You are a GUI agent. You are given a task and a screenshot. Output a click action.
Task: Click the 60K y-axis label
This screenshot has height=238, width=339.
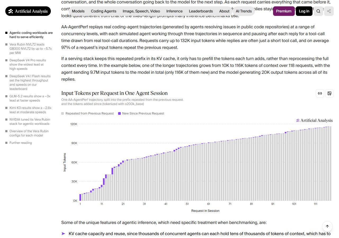74,162
